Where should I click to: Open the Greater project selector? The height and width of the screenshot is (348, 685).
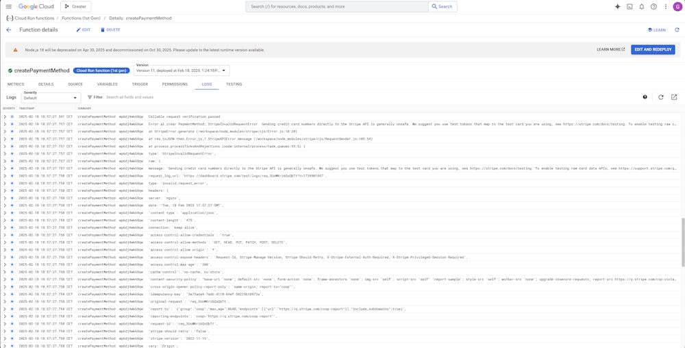75,7
